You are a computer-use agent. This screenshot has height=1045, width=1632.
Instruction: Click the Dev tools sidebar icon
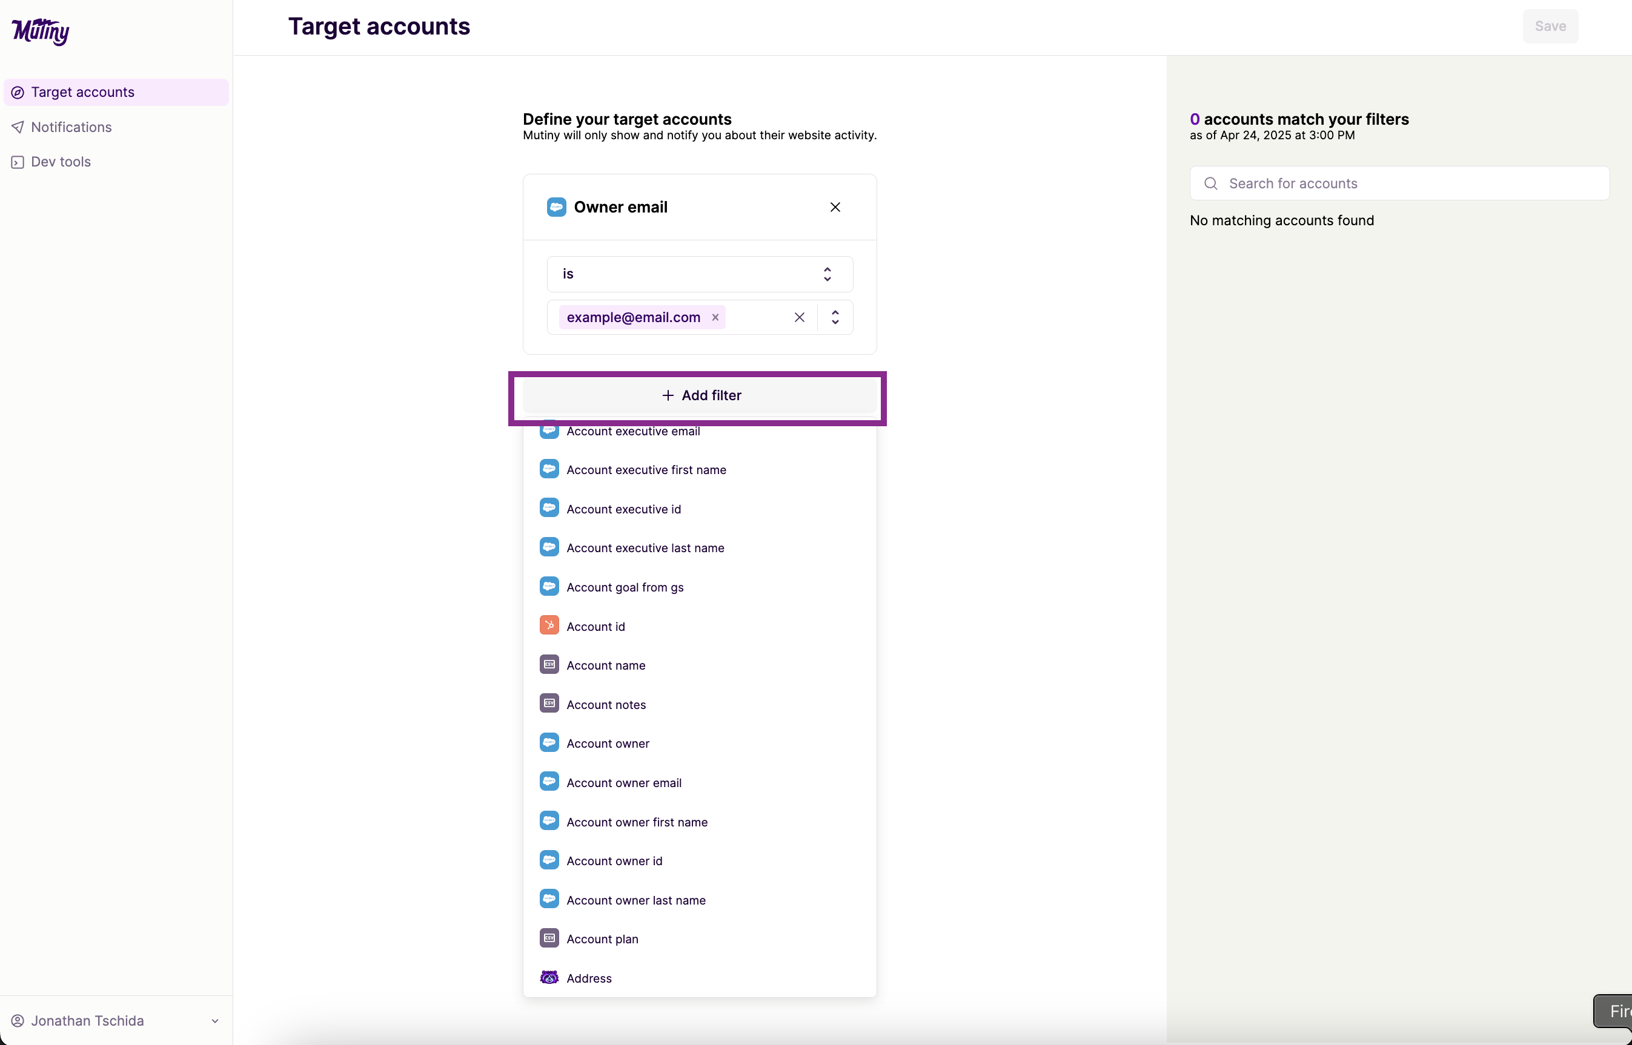point(17,162)
